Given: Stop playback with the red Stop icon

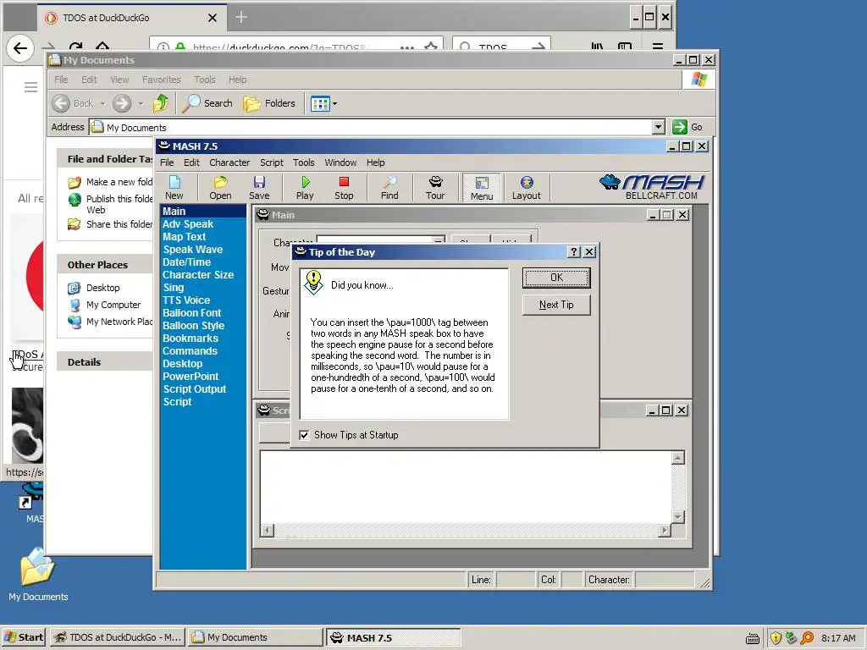Looking at the screenshot, I should point(344,187).
